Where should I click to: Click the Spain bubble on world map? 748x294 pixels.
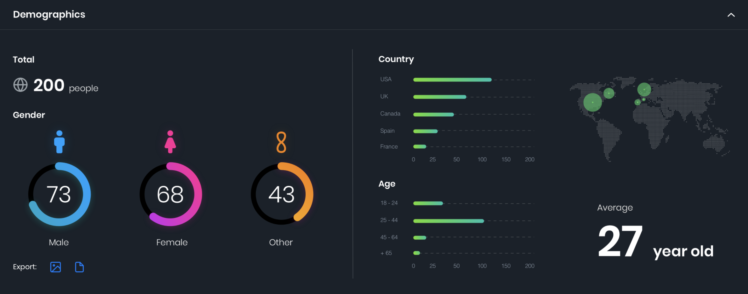[638, 102]
